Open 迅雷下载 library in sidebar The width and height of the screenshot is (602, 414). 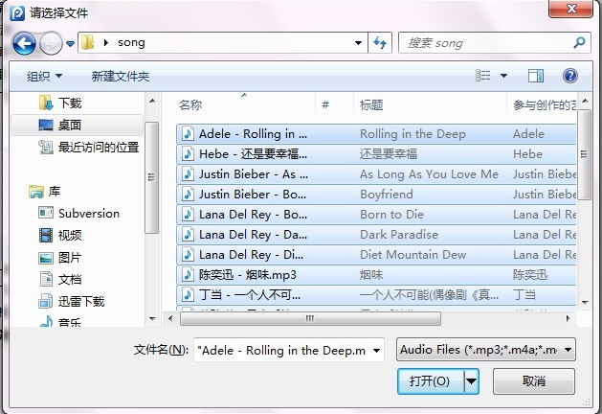pyautogui.click(x=81, y=301)
